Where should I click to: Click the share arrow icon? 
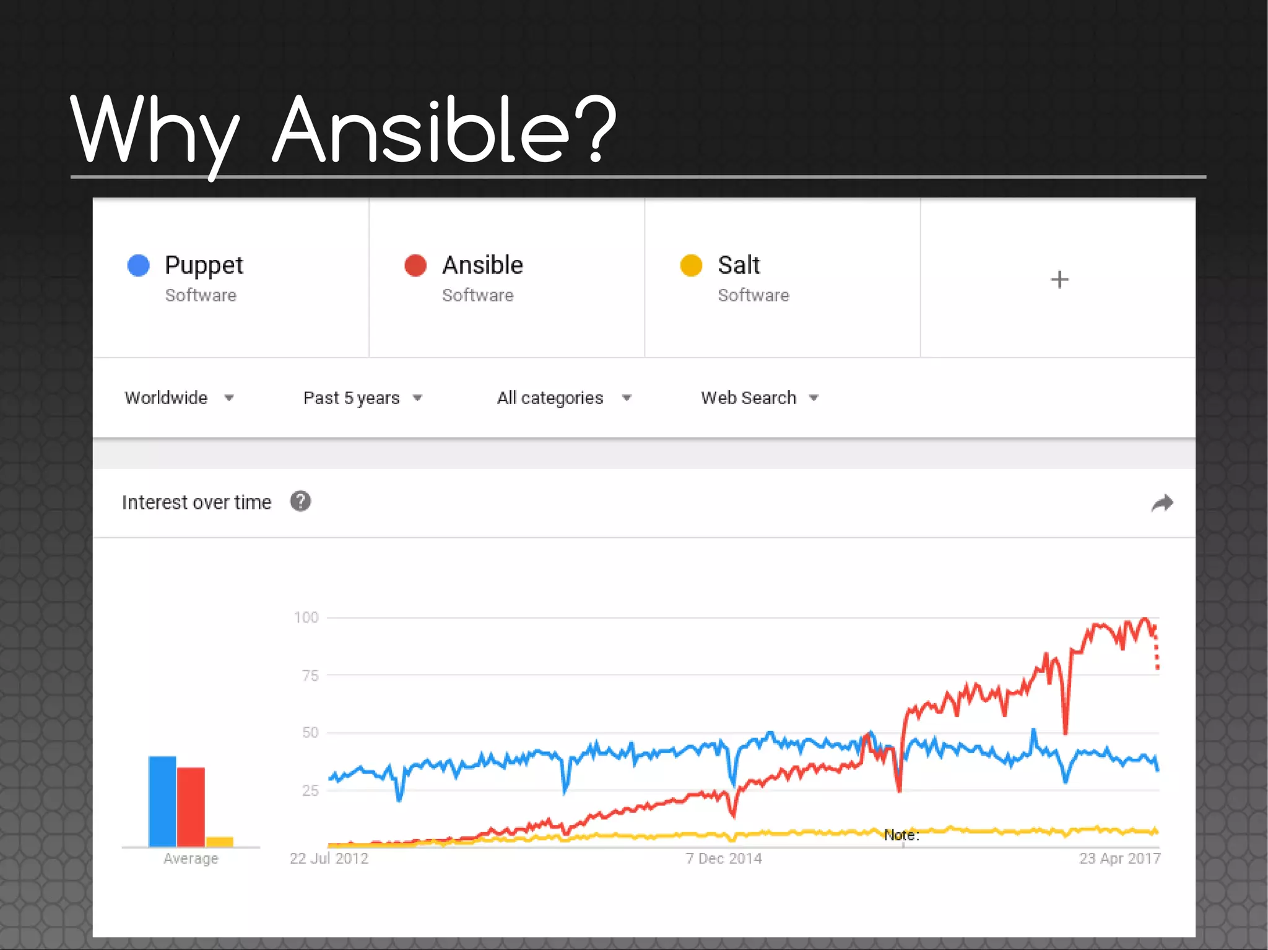click(x=1162, y=503)
